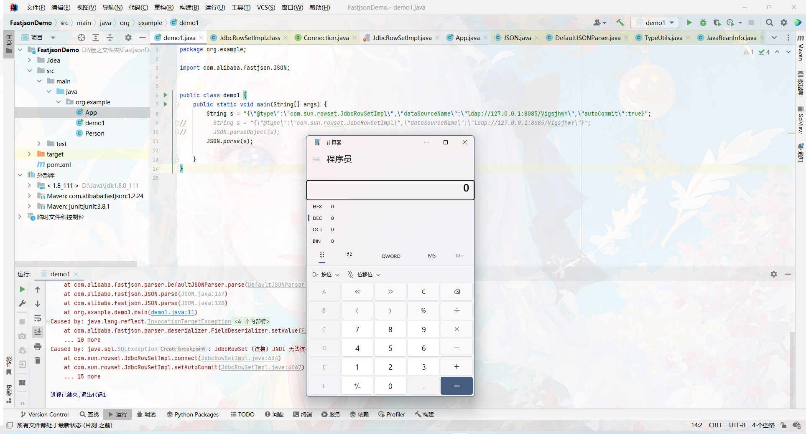Collapse the org.example package
The height and width of the screenshot is (434, 806).
[59, 102]
